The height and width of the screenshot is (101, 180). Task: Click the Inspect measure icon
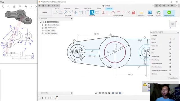click(141, 12)
